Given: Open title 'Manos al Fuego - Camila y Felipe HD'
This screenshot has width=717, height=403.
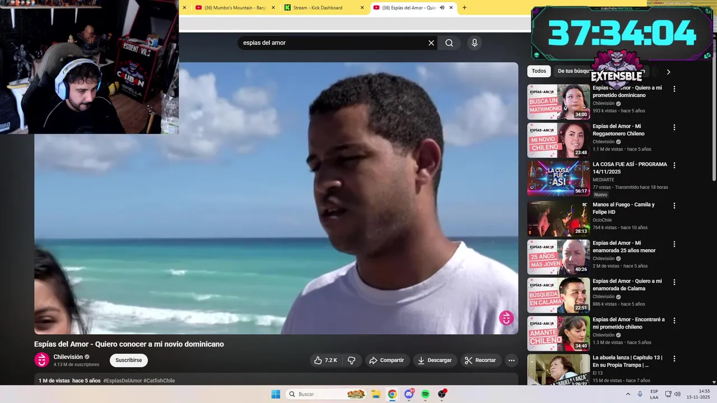Looking at the screenshot, I should [623, 208].
